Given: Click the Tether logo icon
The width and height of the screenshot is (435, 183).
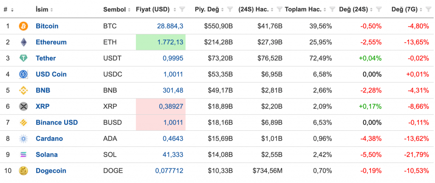Looking at the screenshot, I should 24,59.
